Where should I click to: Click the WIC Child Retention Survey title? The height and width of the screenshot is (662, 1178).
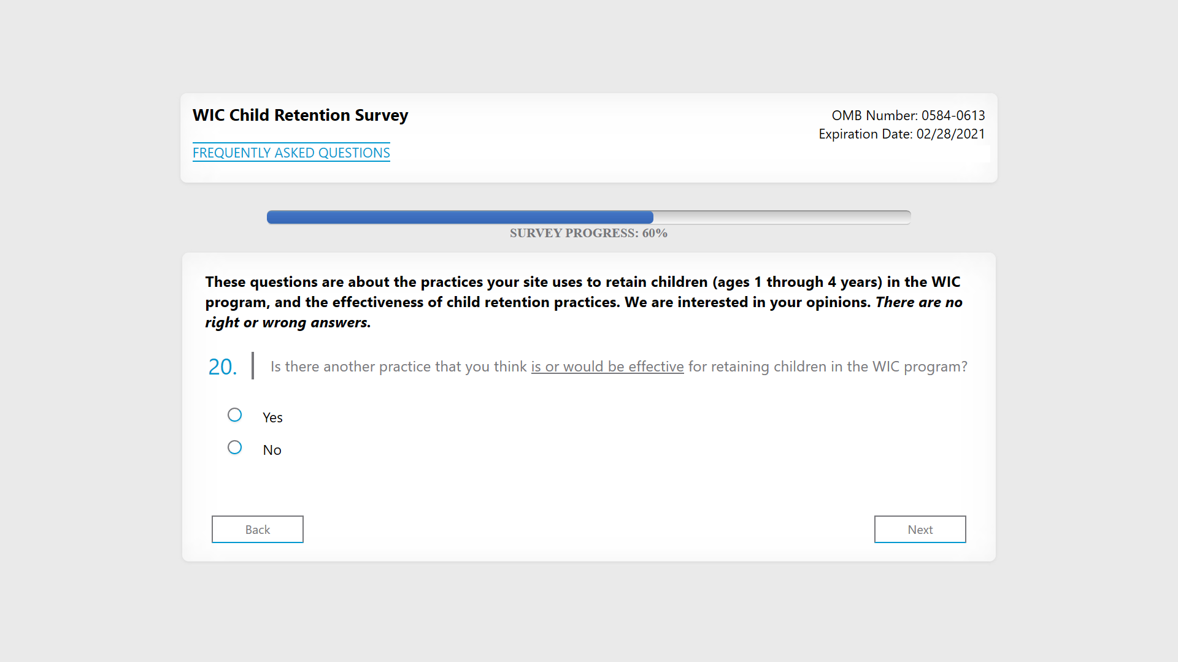(300, 115)
